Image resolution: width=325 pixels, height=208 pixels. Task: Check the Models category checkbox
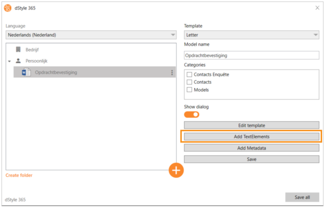click(x=189, y=90)
